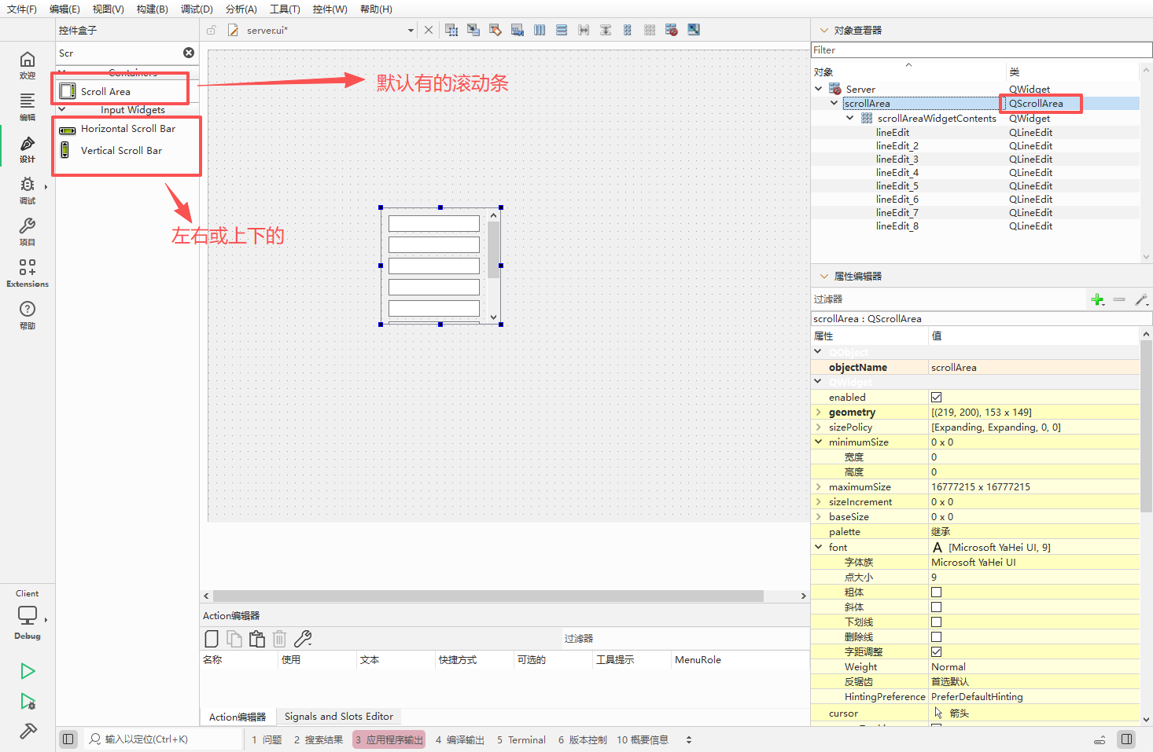Image resolution: width=1153 pixels, height=752 pixels.
Task: Switch to Edit mode in sidebar
Action: 28,107
